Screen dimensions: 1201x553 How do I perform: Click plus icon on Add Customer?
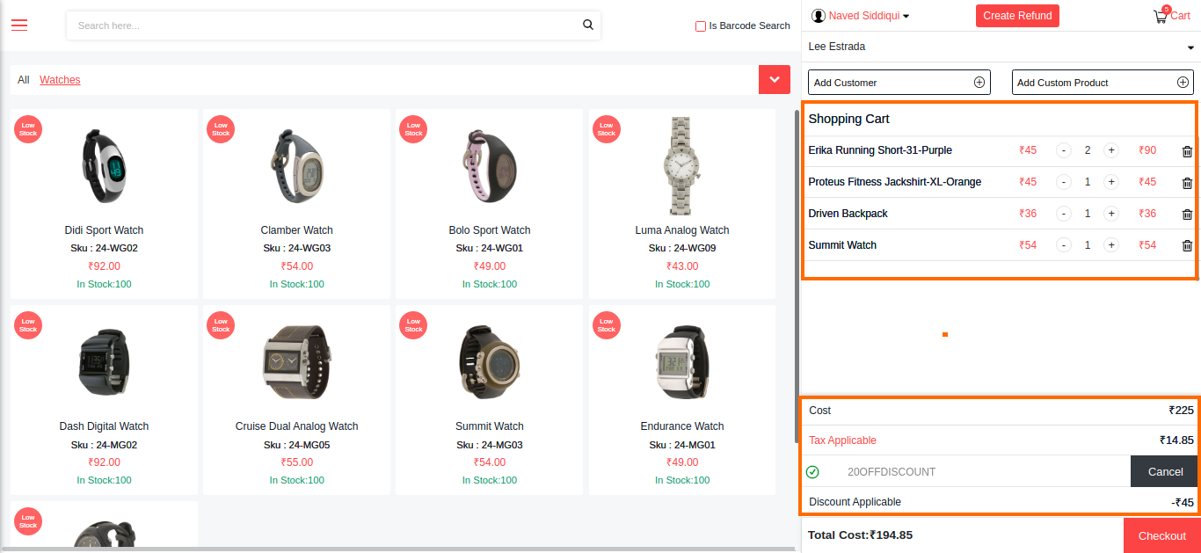point(979,82)
